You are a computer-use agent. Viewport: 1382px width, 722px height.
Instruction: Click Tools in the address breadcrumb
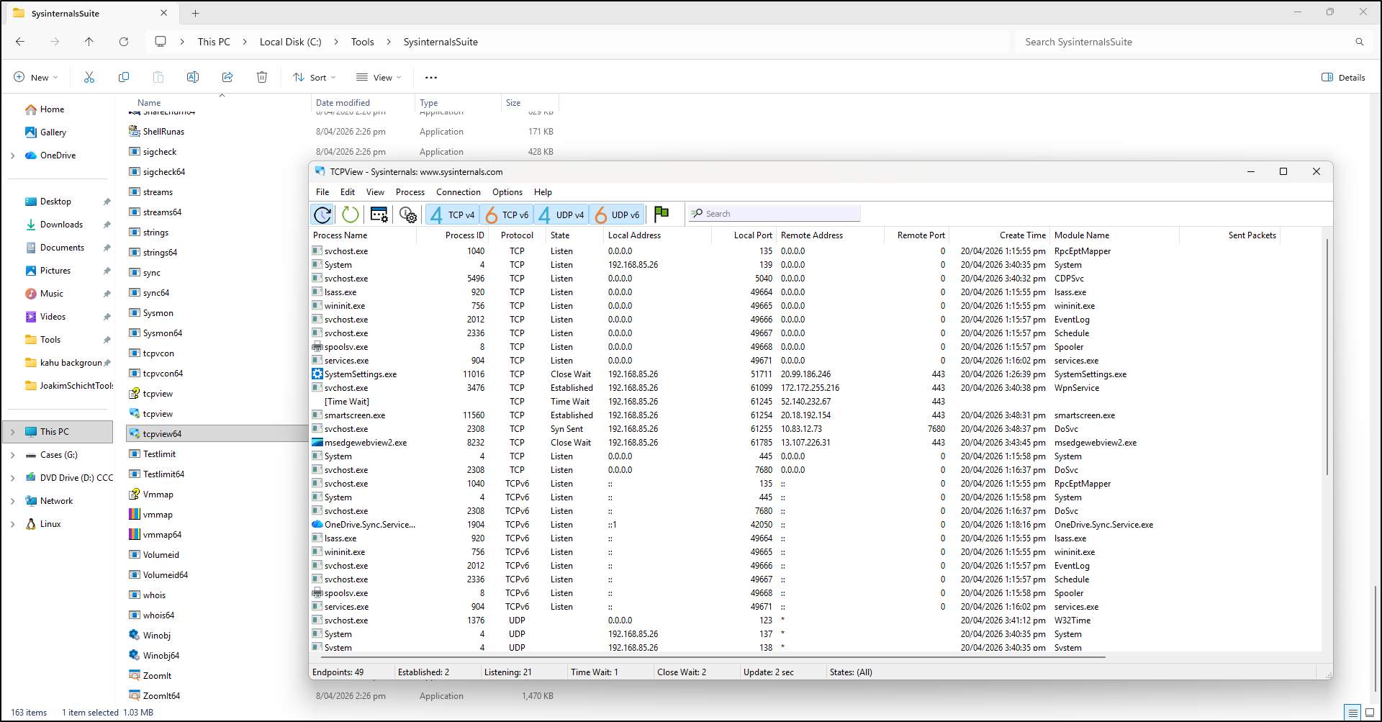click(362, 42)
